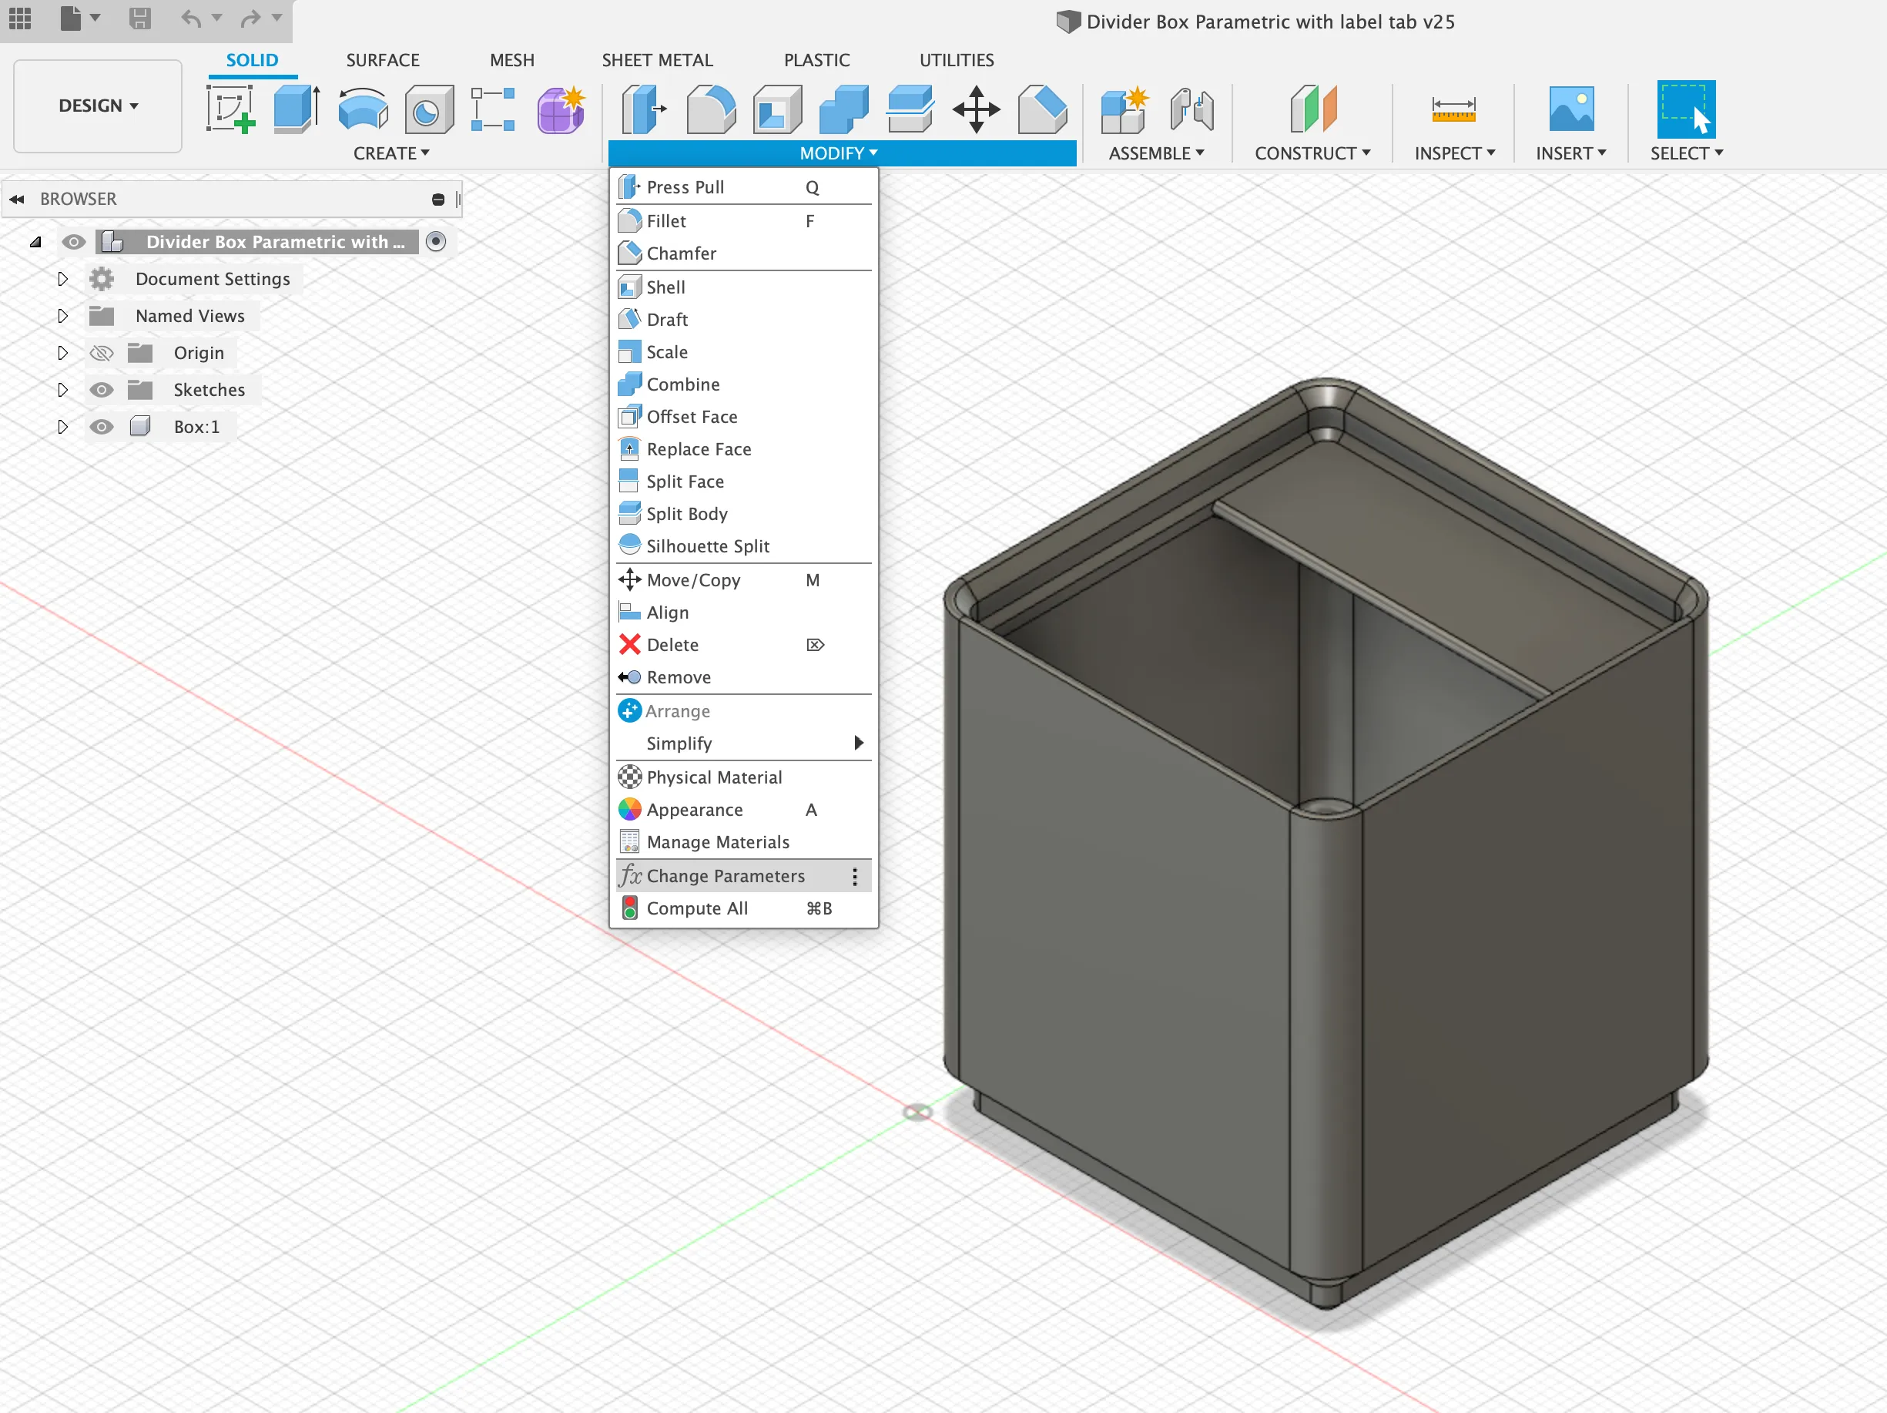
Task: Toggle visibility of Box:1 component
Action: [x=102, y=427]
